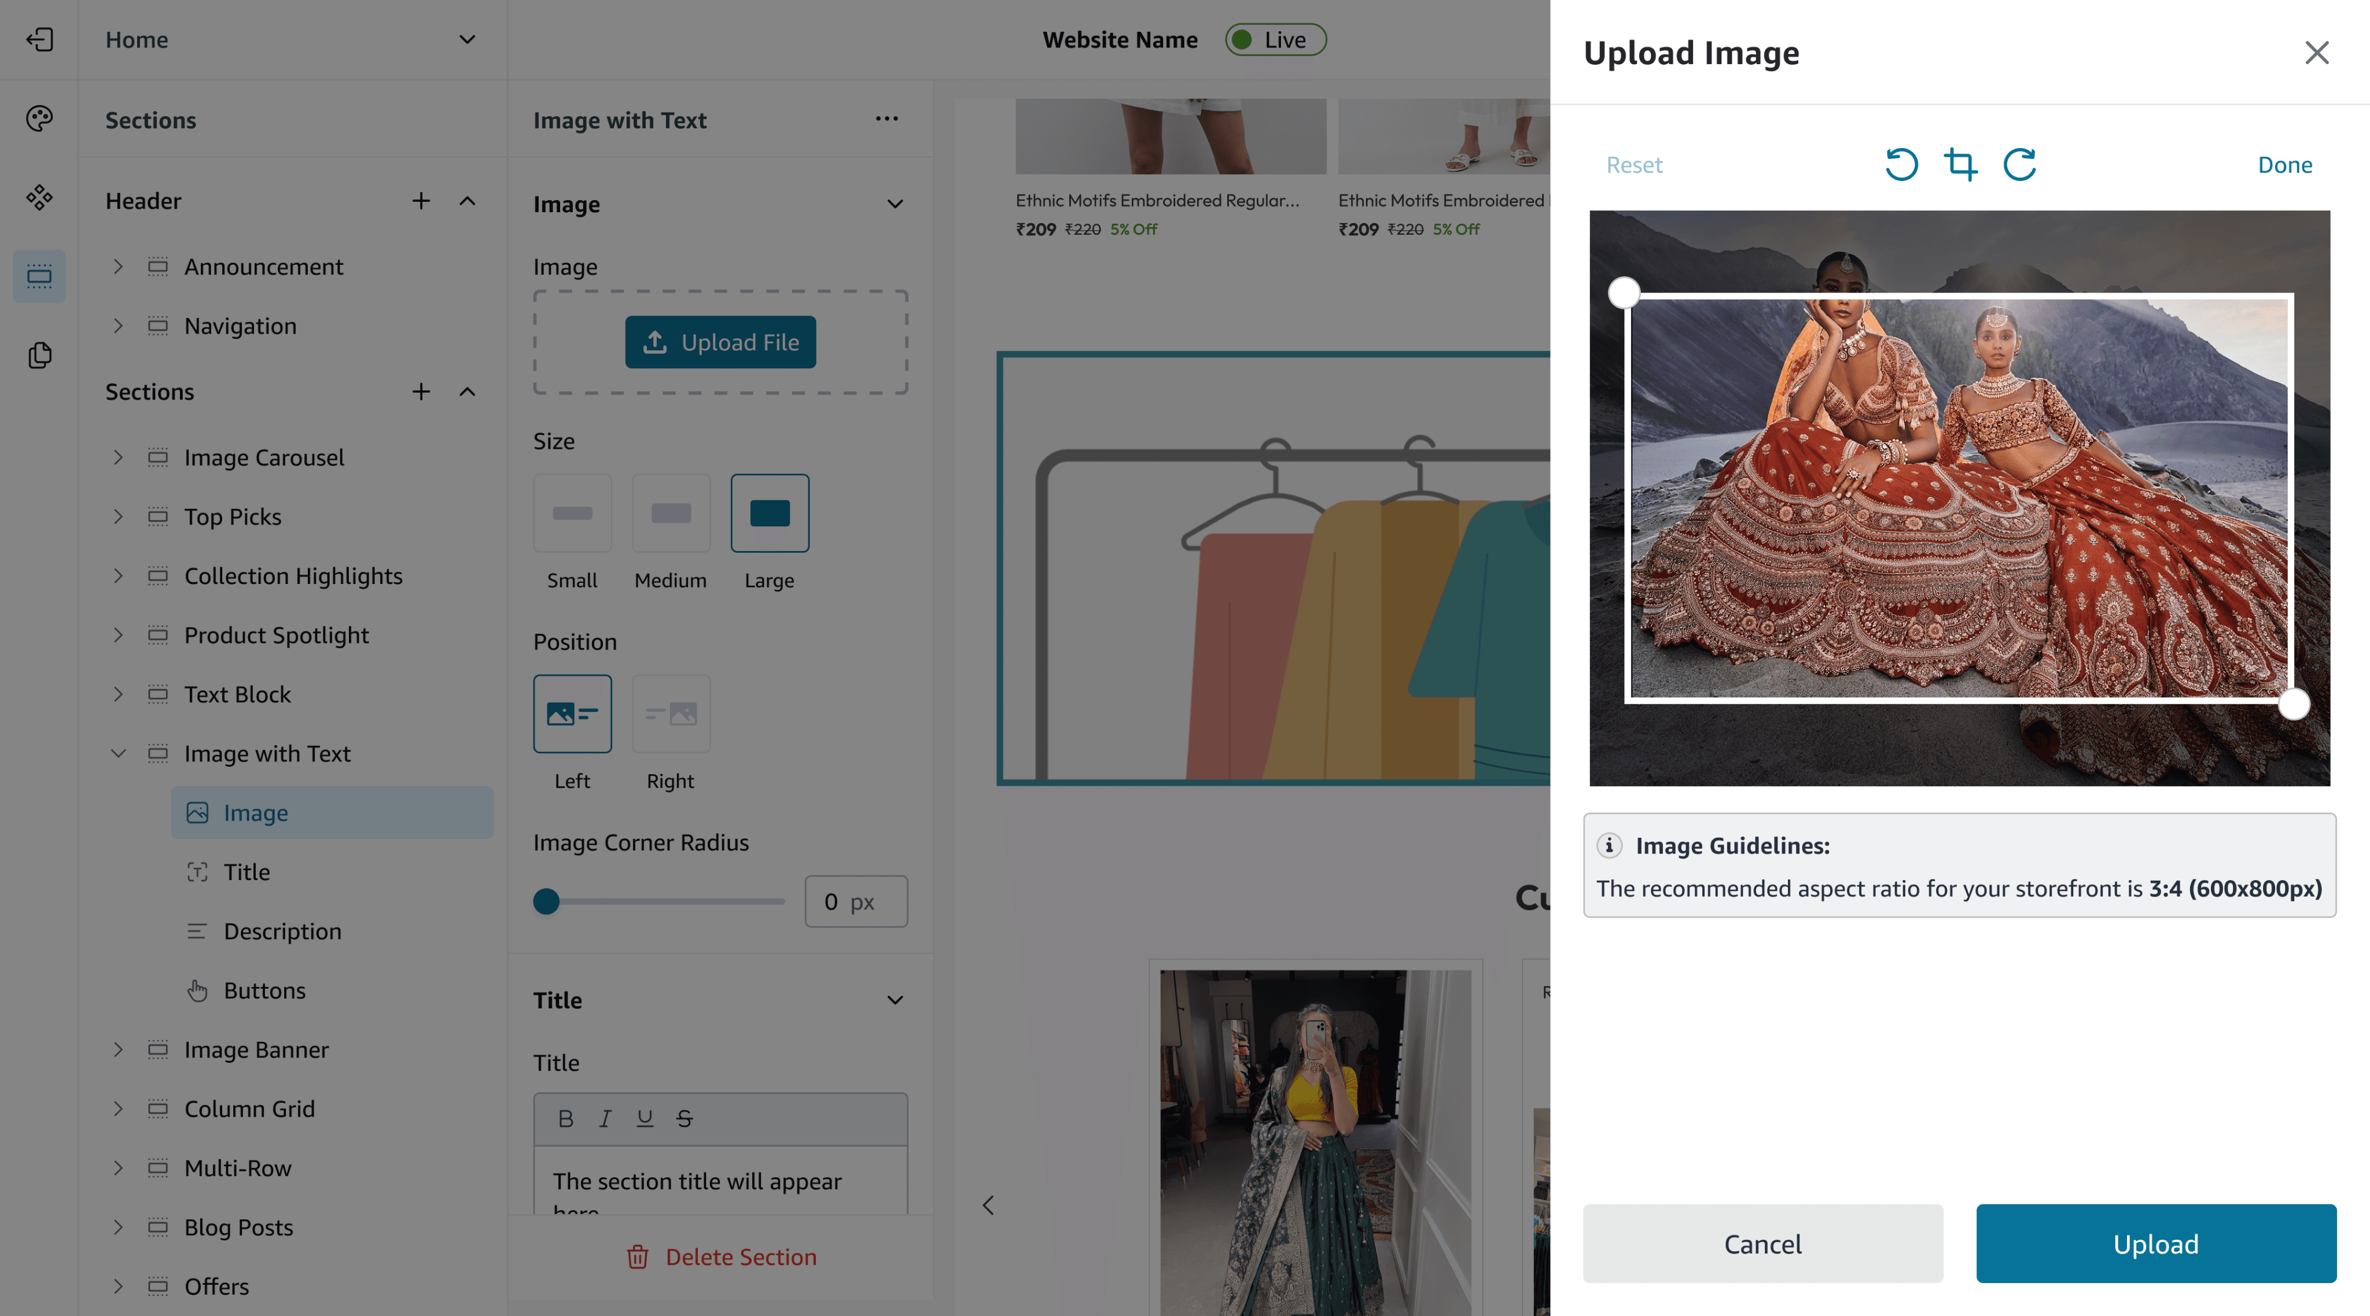Viewport: 2370px width, 1316px height.
Task: Collapse the Image with Text tree item
Action: point(118,753)
